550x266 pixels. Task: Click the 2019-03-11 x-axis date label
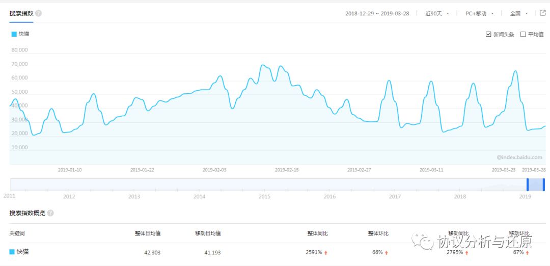(431, 170)
